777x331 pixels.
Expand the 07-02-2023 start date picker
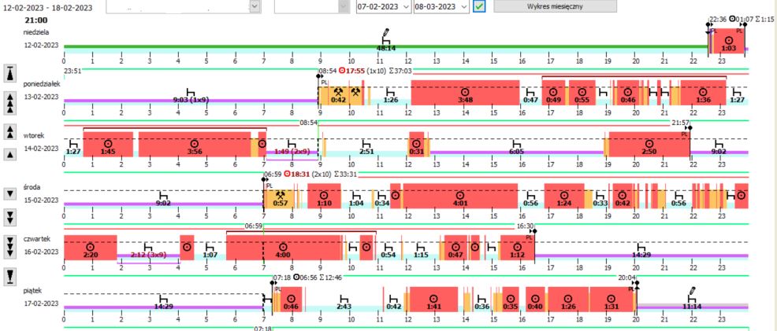click(405, 6)
